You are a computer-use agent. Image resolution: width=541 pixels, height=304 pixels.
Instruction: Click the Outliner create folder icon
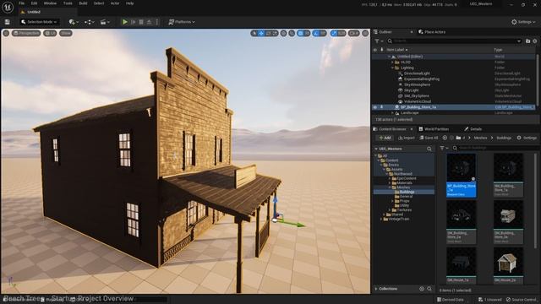tap(527, 41)
